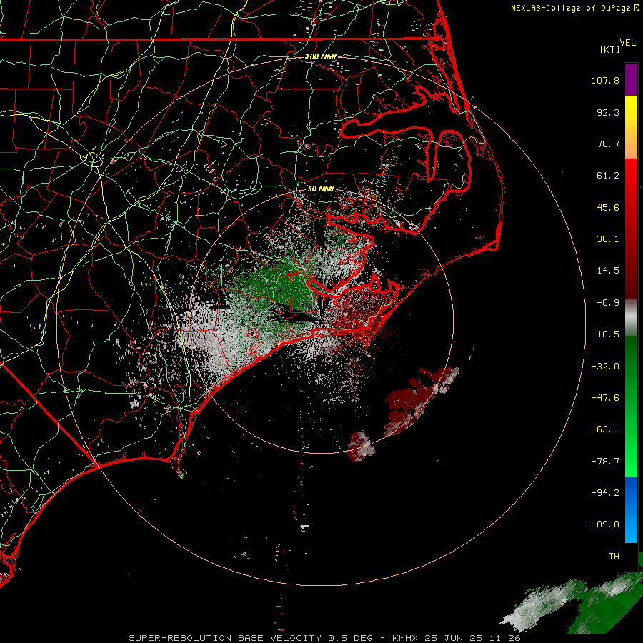
Task: Select the 92.3 value on velocity scale
Action: (x=608, y=112)
